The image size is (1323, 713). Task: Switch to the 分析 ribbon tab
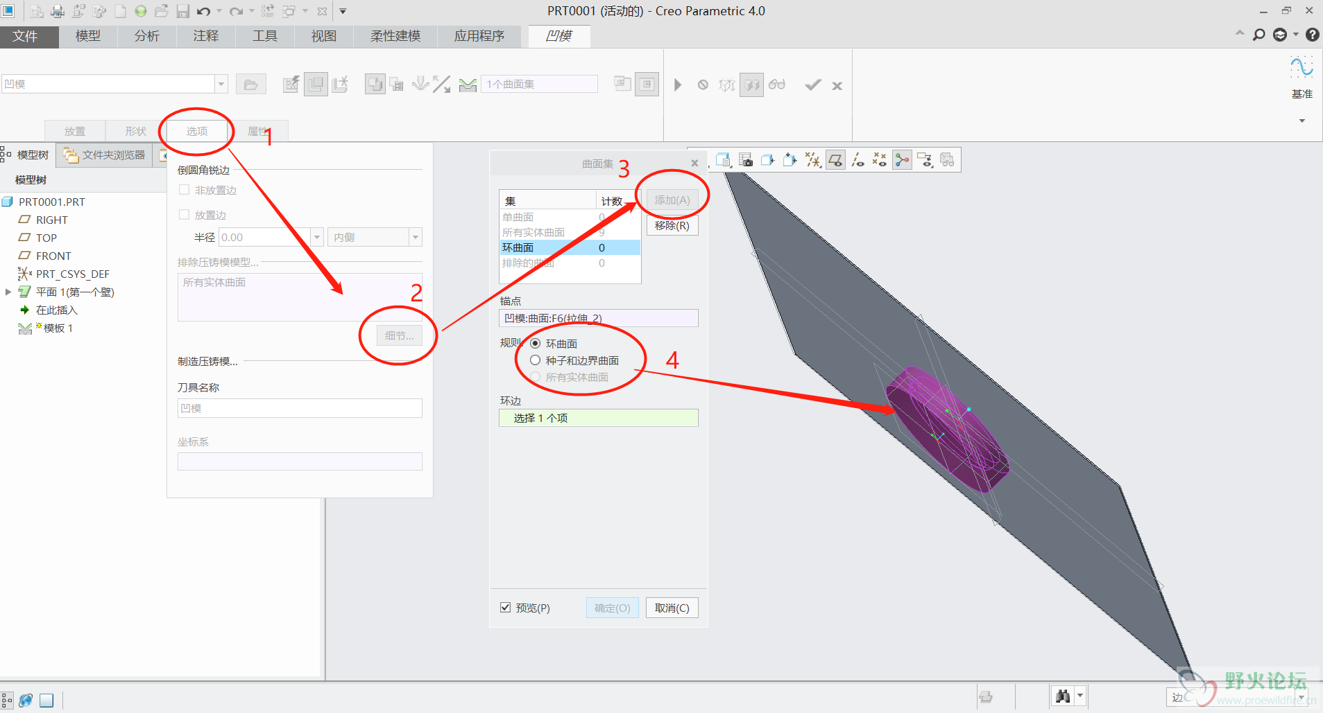click(147, 36)
